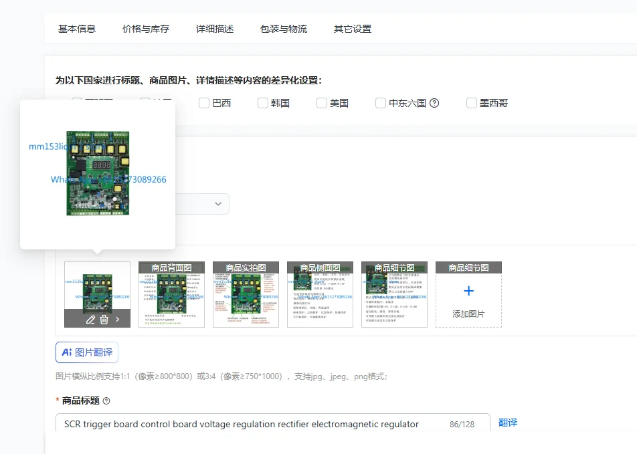Enable the 美国 checkbox

pos(322,103)
